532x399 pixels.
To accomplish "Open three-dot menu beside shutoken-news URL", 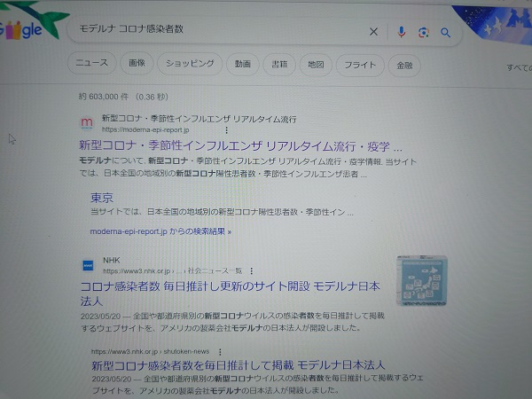I will tap(220, 352).
